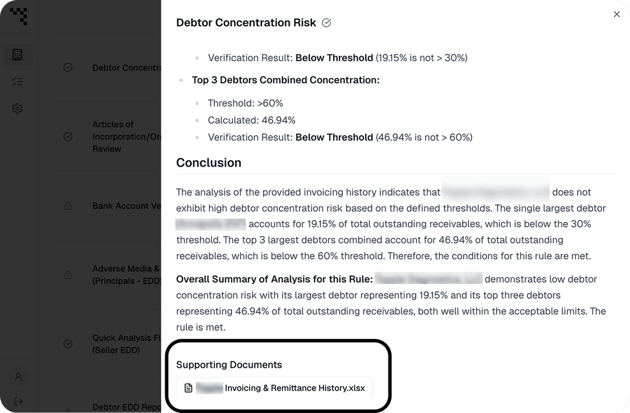Select the Debtor Concentration list item
Screen dimensions: 630x413
(x=127, y=68)
